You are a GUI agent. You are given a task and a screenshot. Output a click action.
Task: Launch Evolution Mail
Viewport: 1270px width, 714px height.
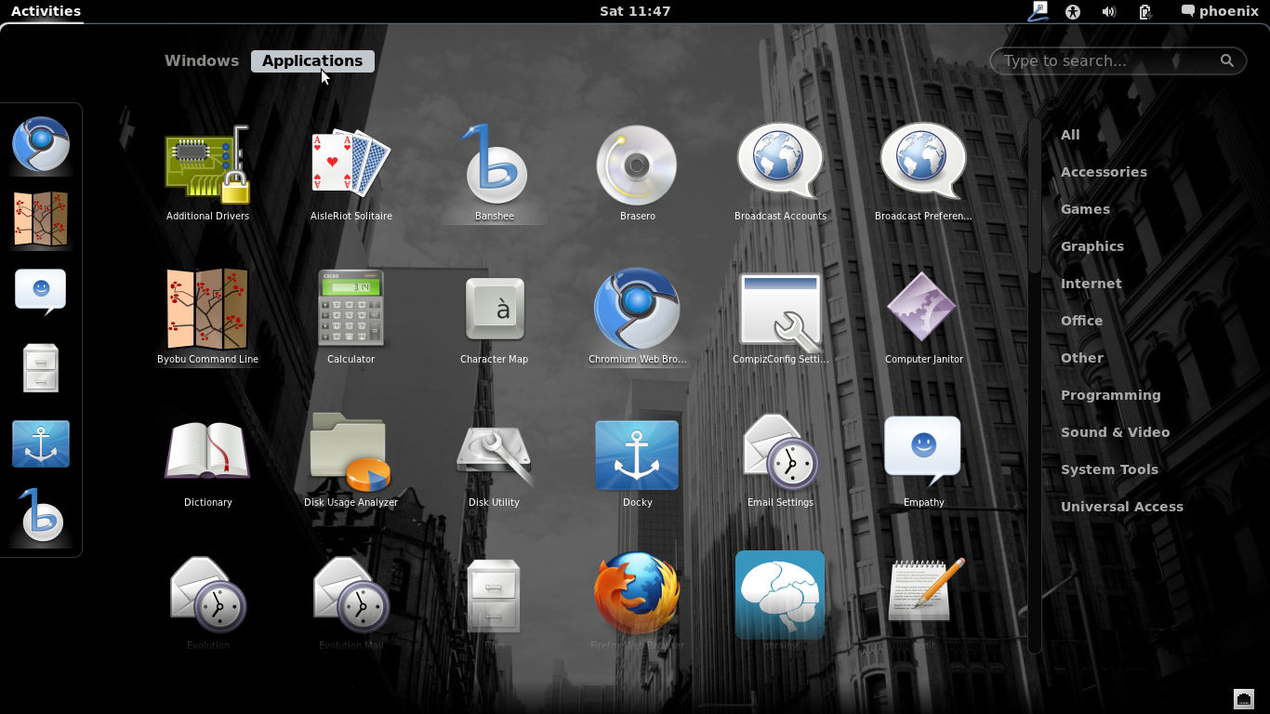pos(351,602)
